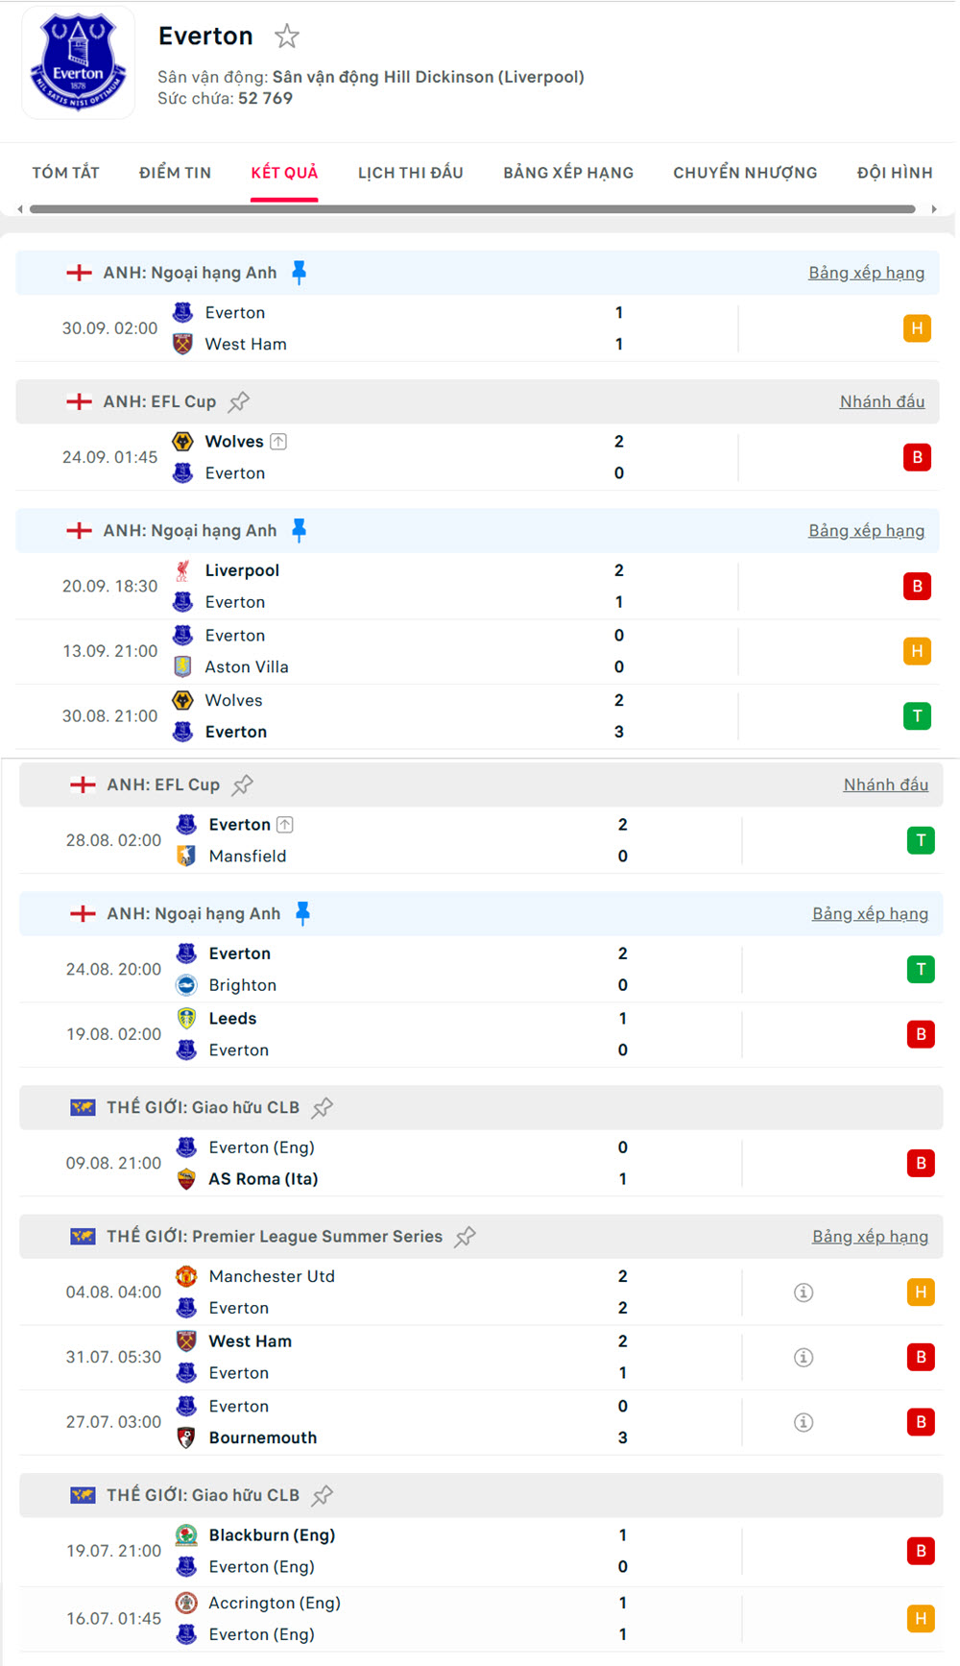Switch to the LỊCH THI ĐẤU tab
This screenshot has height=1666, width=960.
410,173
